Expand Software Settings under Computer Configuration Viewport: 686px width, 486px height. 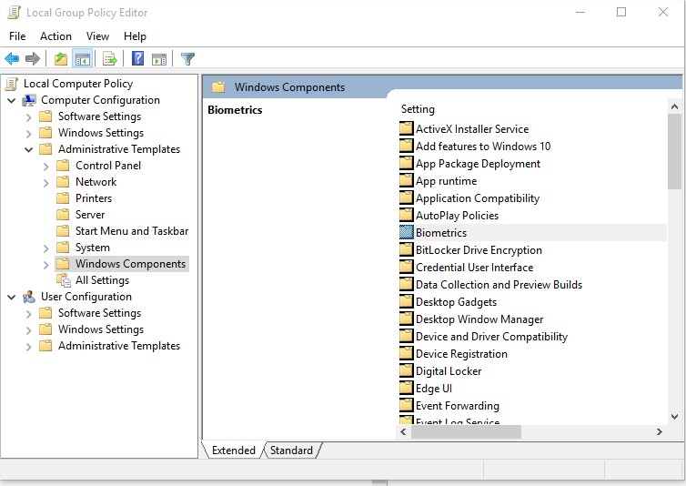pos(29,117)
